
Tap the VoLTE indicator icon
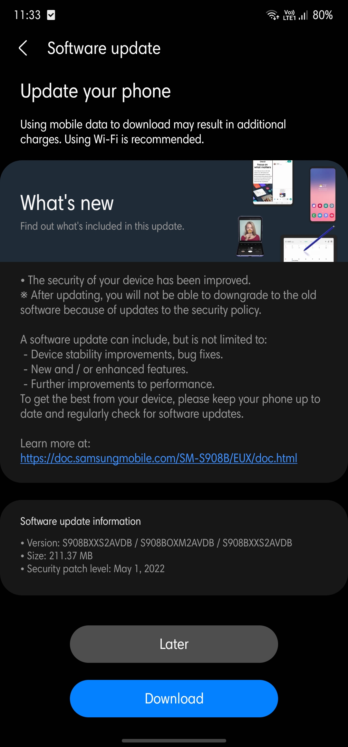(289, 15)
